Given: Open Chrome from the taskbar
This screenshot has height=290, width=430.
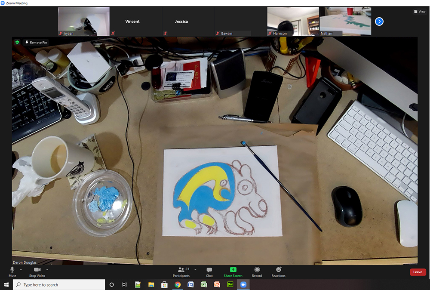Looking at the screenshot, I should [x=178, y=285].
